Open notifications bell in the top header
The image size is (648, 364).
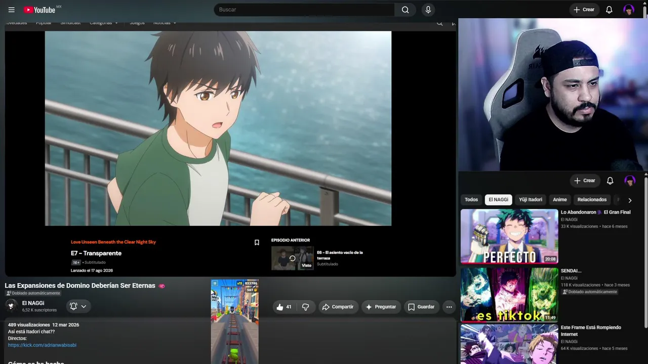pos(610,10)
